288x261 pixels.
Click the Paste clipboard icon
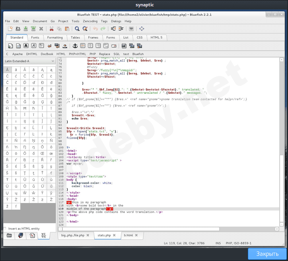(x=67, y=29)
